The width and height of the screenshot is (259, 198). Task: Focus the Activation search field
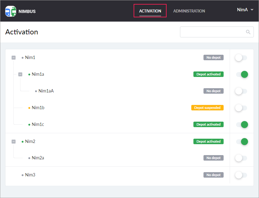(213, 32)
